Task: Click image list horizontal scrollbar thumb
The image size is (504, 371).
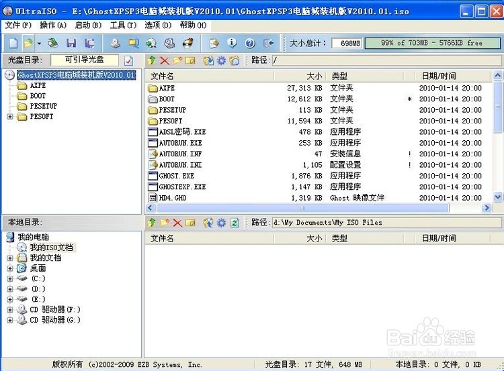Action: point(302,208)
